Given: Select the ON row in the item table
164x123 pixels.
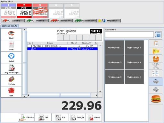Looking at the screenshot, I should point(62,49).
